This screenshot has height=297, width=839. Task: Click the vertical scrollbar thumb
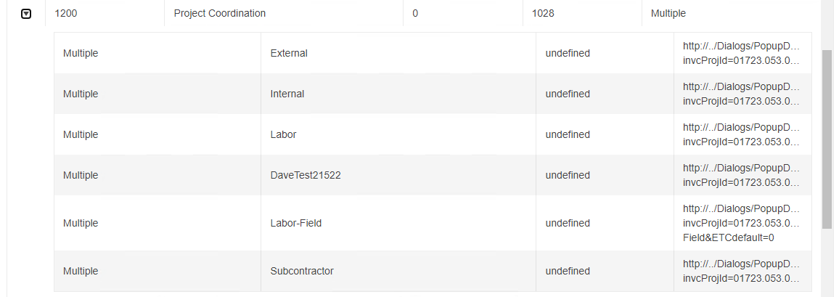[x=827, y=138]
